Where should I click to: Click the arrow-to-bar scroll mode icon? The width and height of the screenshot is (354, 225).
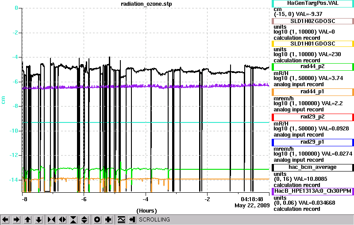[132, 220]
